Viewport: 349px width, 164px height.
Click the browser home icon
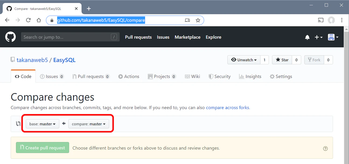(39, 20)
